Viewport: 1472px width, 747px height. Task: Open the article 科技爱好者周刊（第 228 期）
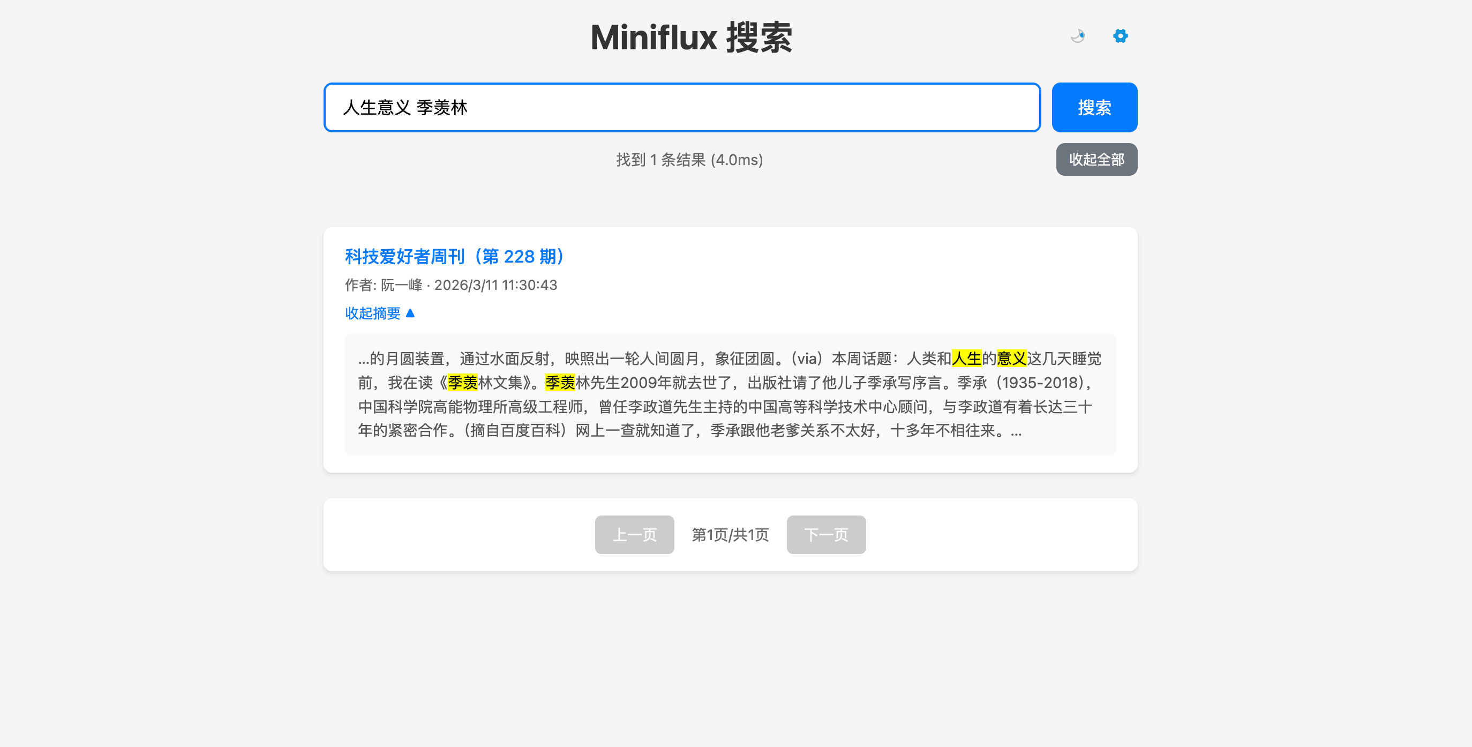point(455,257)
